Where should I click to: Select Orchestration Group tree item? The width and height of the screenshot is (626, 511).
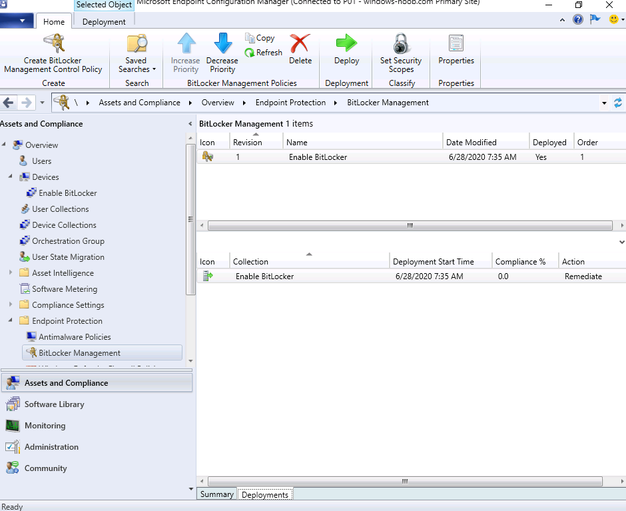(68, 241)
